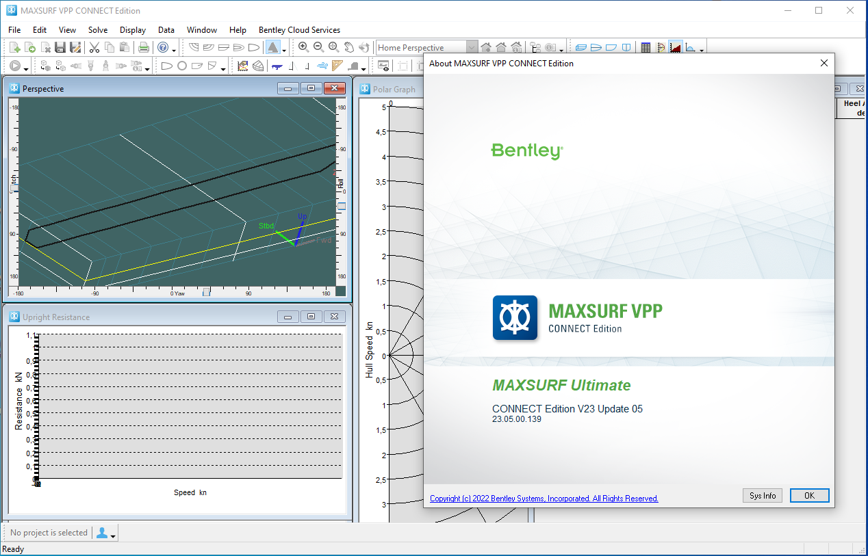868x556 pixels.
Task: Click the view visibility eye icon
Action: (x=383, y=66)
